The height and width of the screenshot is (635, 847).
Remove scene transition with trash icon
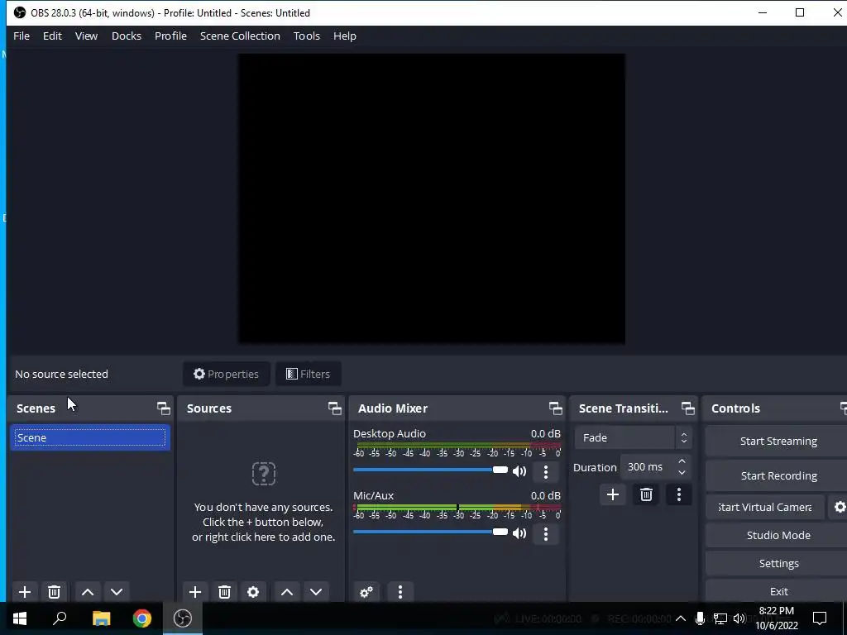646,494
